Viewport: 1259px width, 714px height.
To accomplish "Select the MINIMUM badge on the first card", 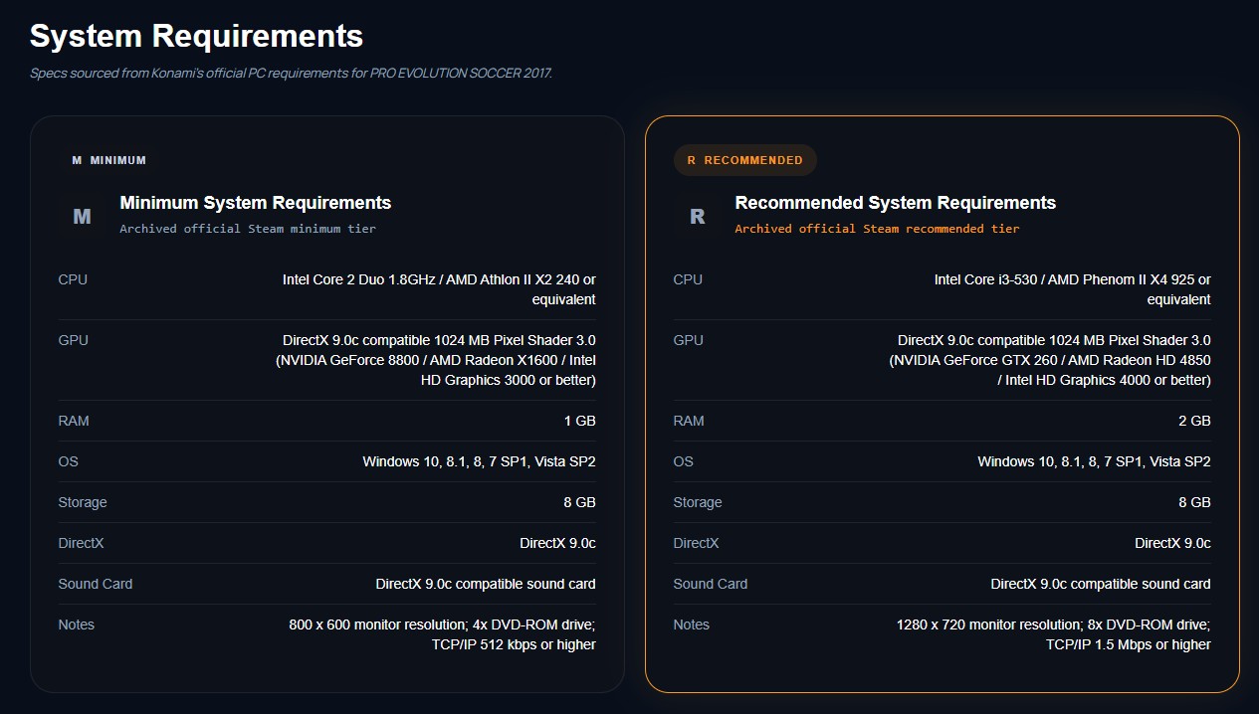I will tap(108, 160).
